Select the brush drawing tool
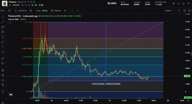 point(3,42)
